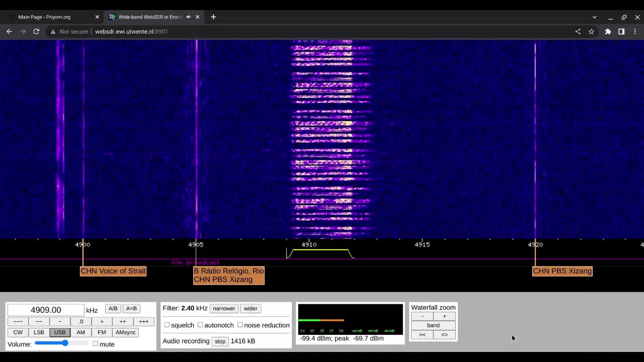Click the yellow filter passband shape

click(320, 253)
